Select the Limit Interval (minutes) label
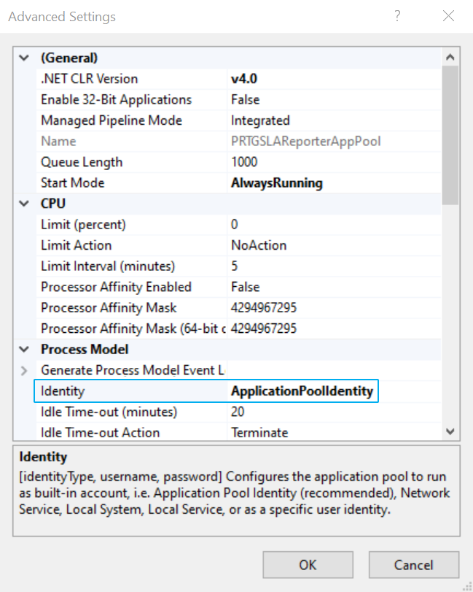The width and height of the screenshot is (473, 592). [x=108, y=266]
